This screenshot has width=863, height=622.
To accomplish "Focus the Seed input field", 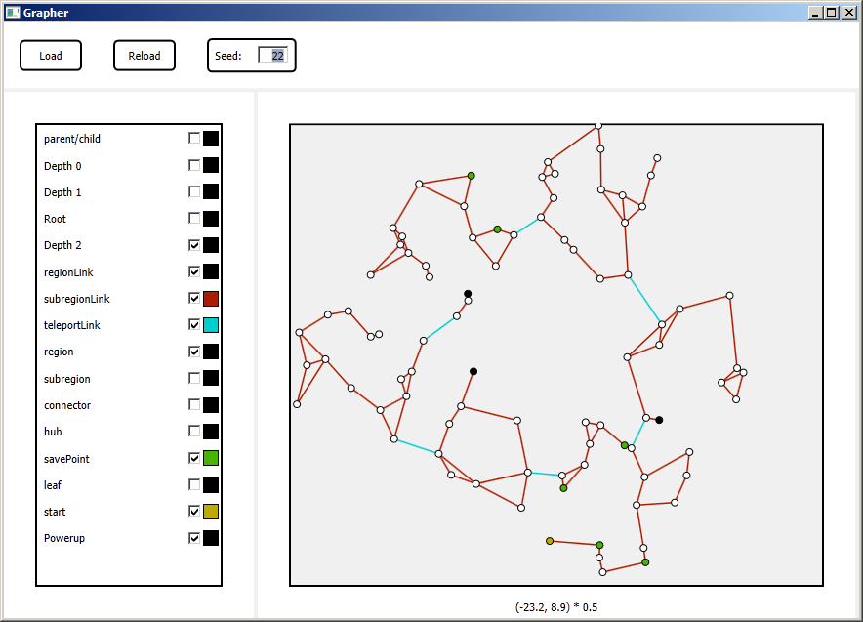I will pyautogui.click(x=272, y=56).
